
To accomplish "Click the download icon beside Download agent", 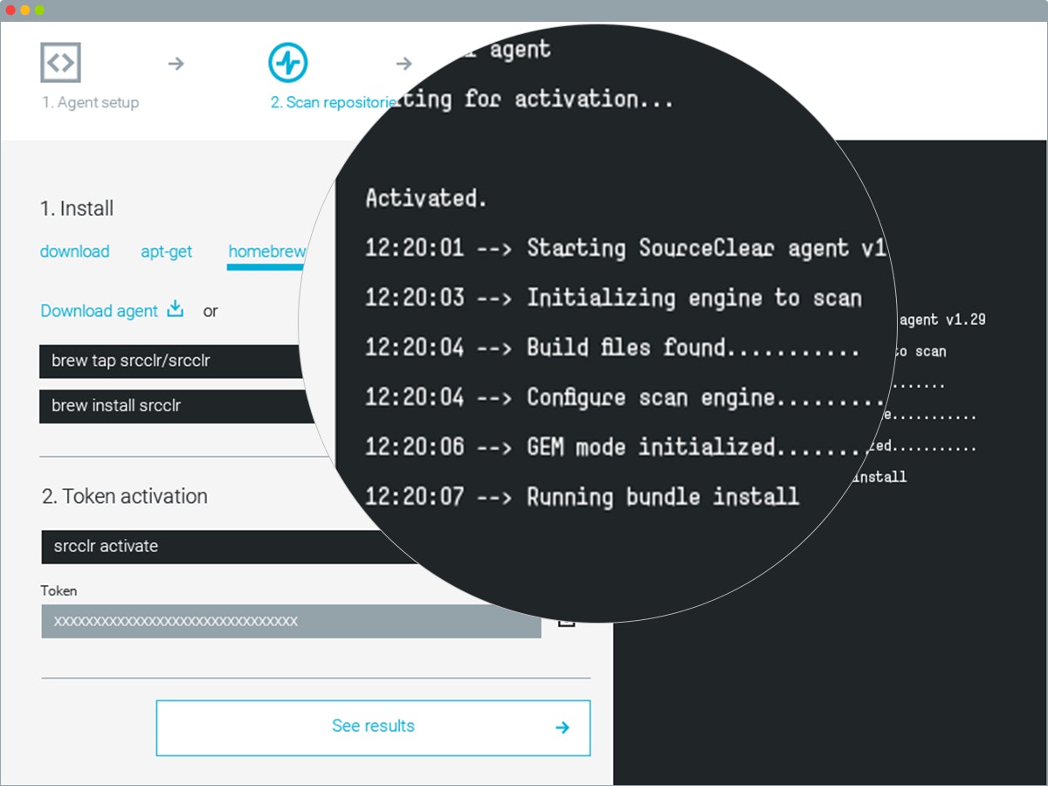I will pyautogui.click(x=176, y=309).
